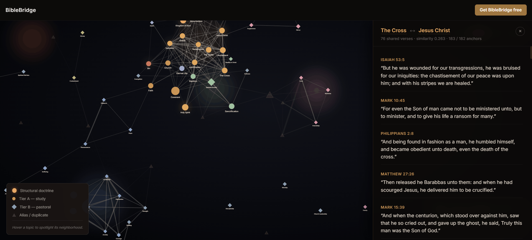Click the ISAIAH 53:5 verse reference

[393, 60]
